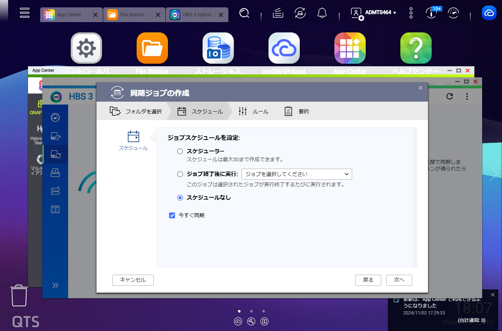
Task: Close the HBS 3 Hybrid taskbar tab
Action: [x=221, y=15]
